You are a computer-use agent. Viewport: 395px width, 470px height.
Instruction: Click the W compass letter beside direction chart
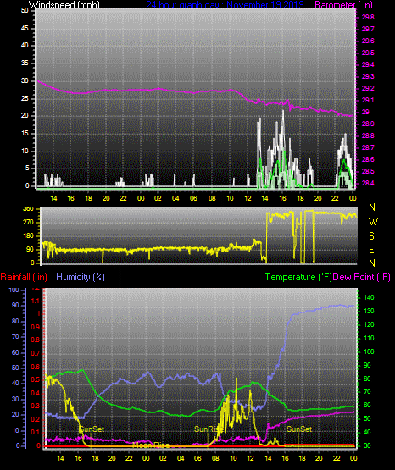click(373, 222)
